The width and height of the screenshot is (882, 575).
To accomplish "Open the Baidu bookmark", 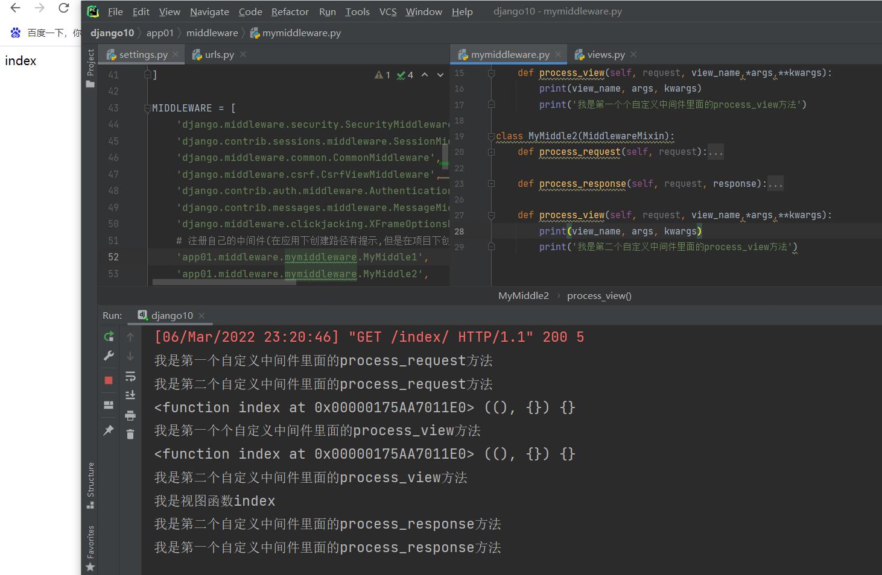I will (x=45, y=33).
